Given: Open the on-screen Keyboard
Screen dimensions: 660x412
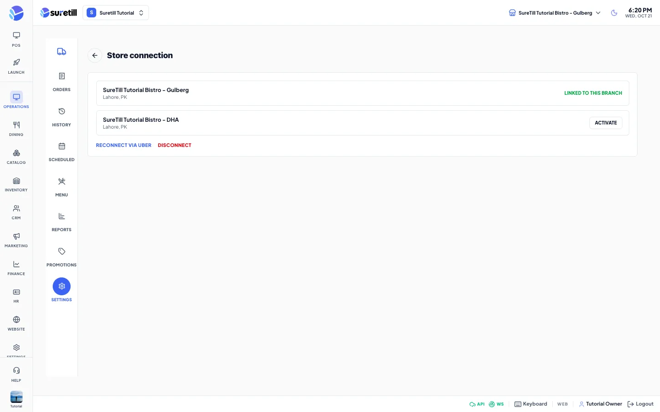Looking at the screenshot, I should [531, 404].
